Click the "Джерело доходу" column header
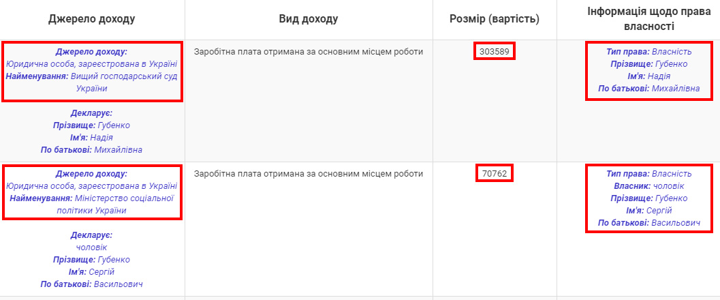720x300 pixels. coord(92,19)
